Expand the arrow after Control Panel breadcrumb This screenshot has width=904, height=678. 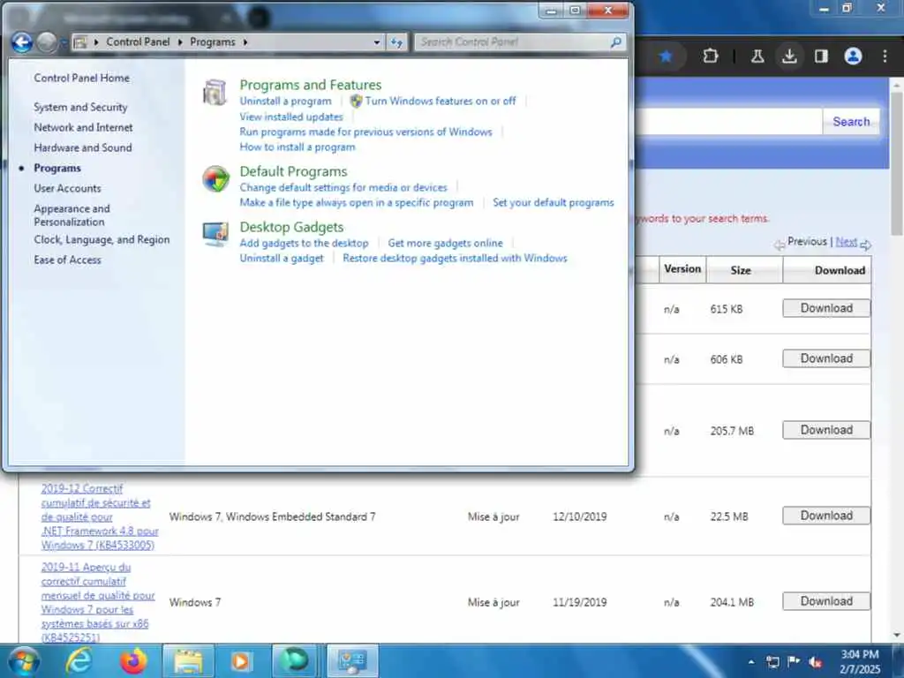pyautogui.click(x=180, y=42)
